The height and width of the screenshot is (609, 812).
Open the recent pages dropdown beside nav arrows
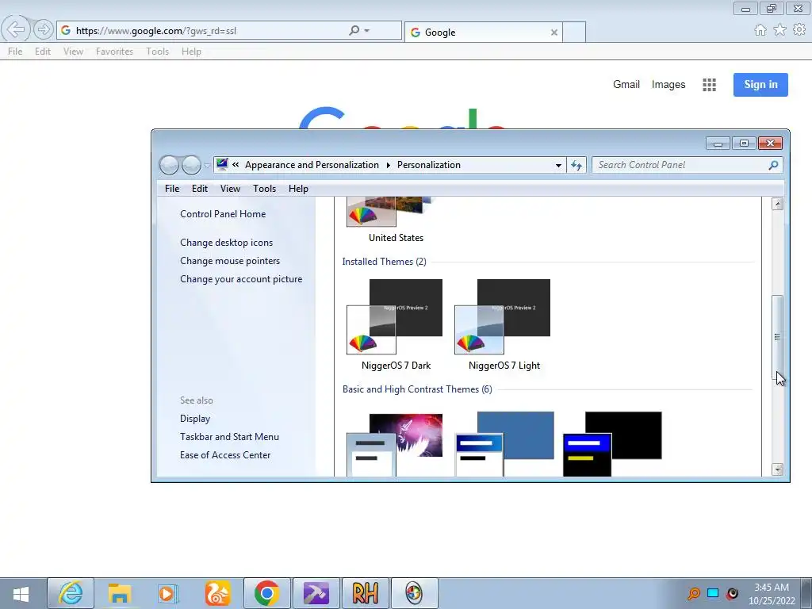207,166
